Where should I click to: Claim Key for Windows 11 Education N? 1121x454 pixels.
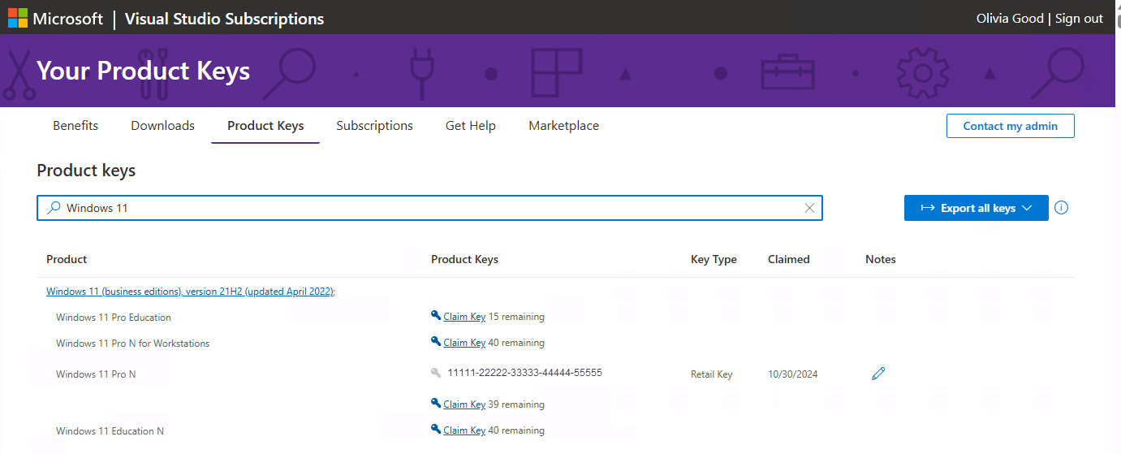(464, 430)
